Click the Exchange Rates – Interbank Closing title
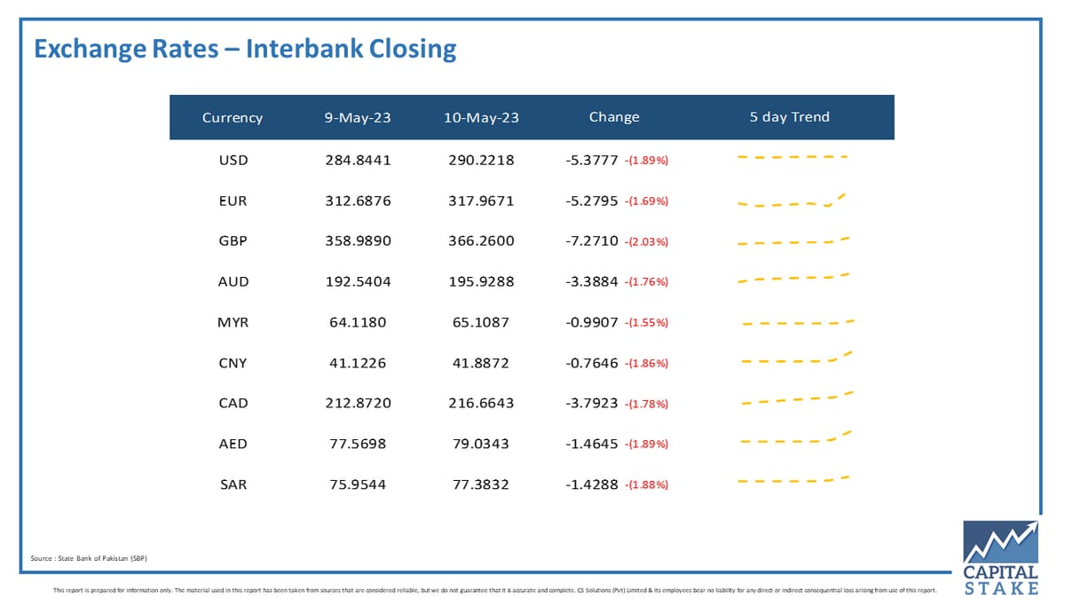 click(245, 48)
